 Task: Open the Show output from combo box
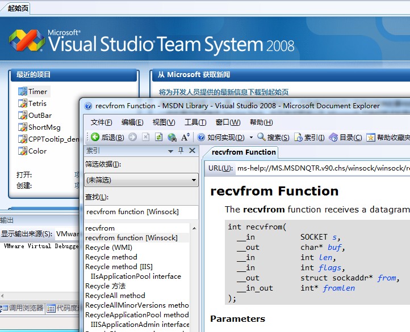(x=67, y=233)
